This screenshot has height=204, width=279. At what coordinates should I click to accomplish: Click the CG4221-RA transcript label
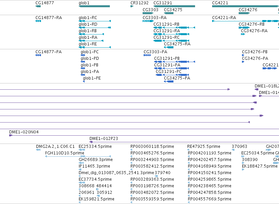(x=224, y=18)
